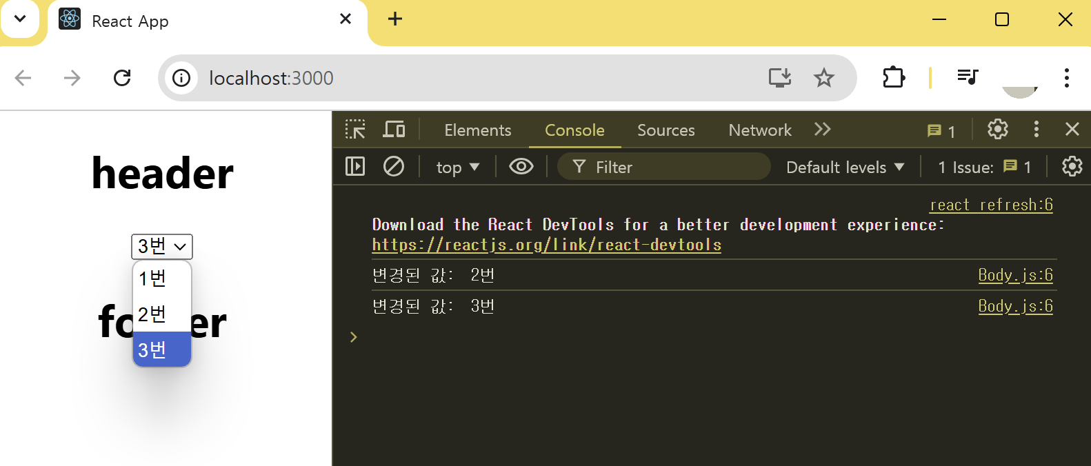This screenshot has height=466, width=1091.
Task: Toggle device toolbar emulation
Action: (394, 130)
